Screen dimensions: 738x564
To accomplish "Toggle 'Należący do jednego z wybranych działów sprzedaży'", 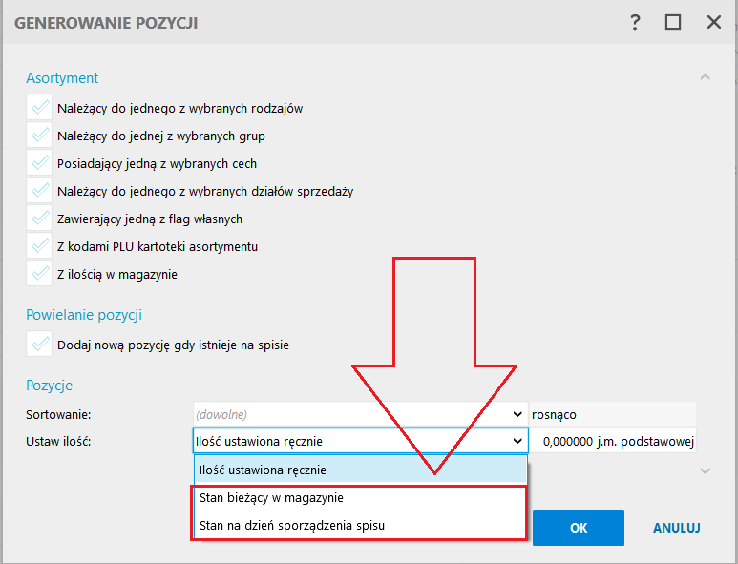I will (x=40, y=191).
